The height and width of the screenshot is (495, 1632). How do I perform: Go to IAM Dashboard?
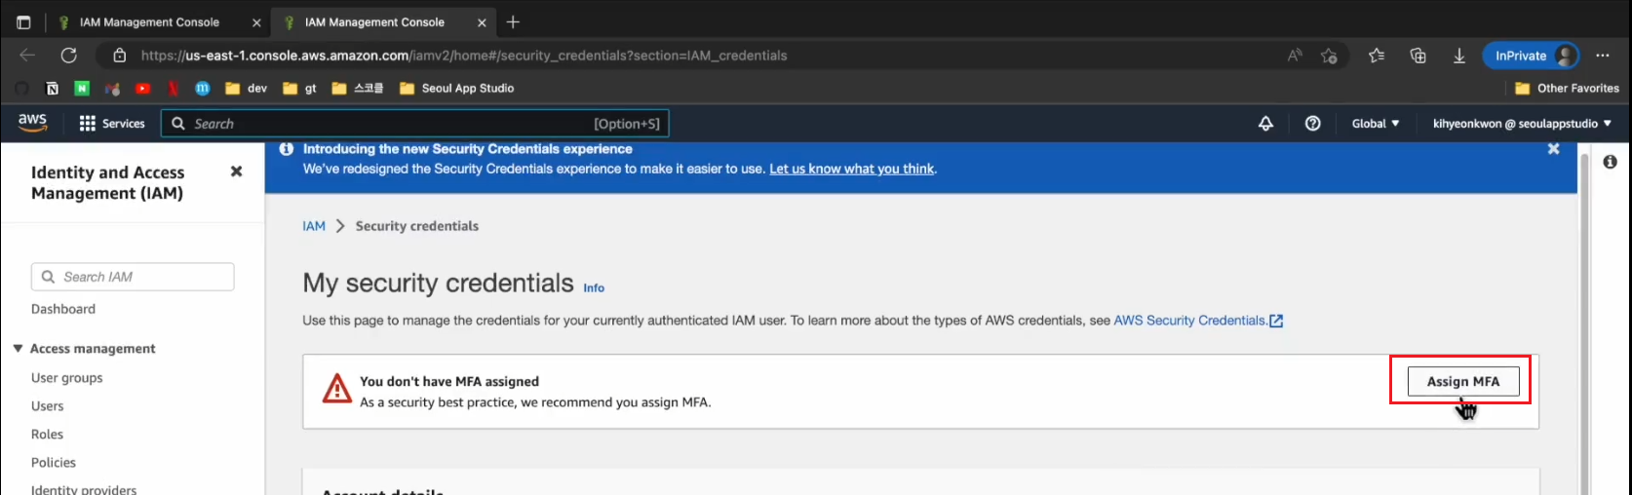[63, 309]
